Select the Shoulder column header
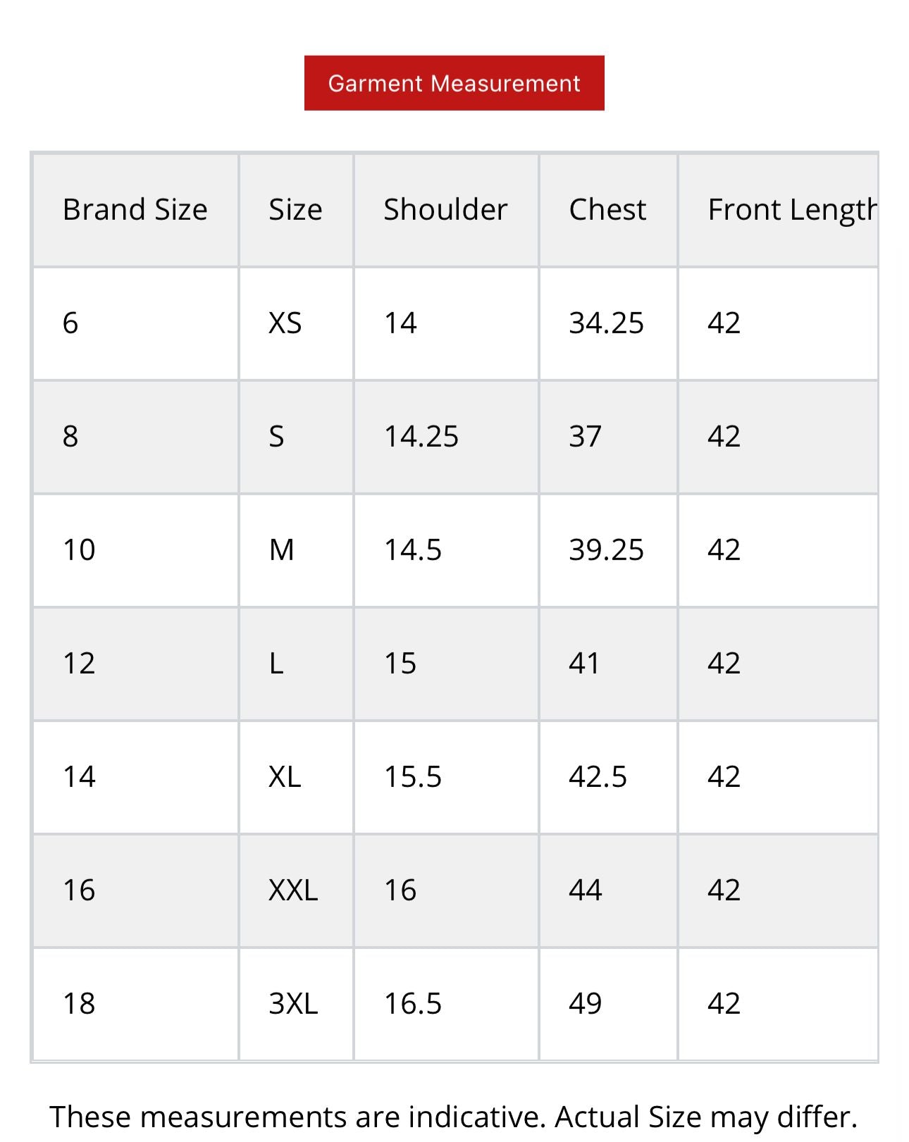 tap(445, 209)
